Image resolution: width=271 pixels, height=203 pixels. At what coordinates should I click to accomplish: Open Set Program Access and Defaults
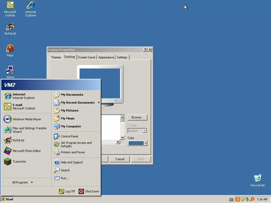pos(77,144)
